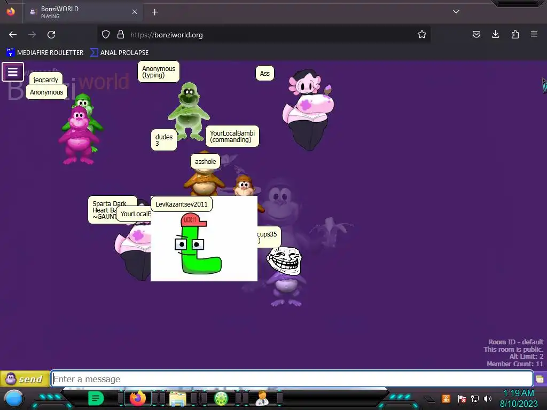Open the BonziWORLD hamburger menu button
547x410 pixels.
pos(13,72)
